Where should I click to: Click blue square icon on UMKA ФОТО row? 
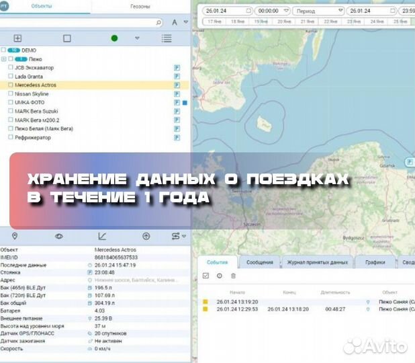185,103
